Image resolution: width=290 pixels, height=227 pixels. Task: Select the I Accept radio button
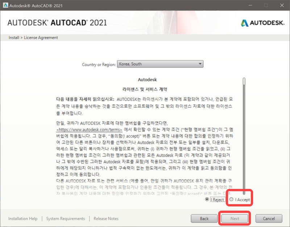pyautogui.click(x=231, y=199)
